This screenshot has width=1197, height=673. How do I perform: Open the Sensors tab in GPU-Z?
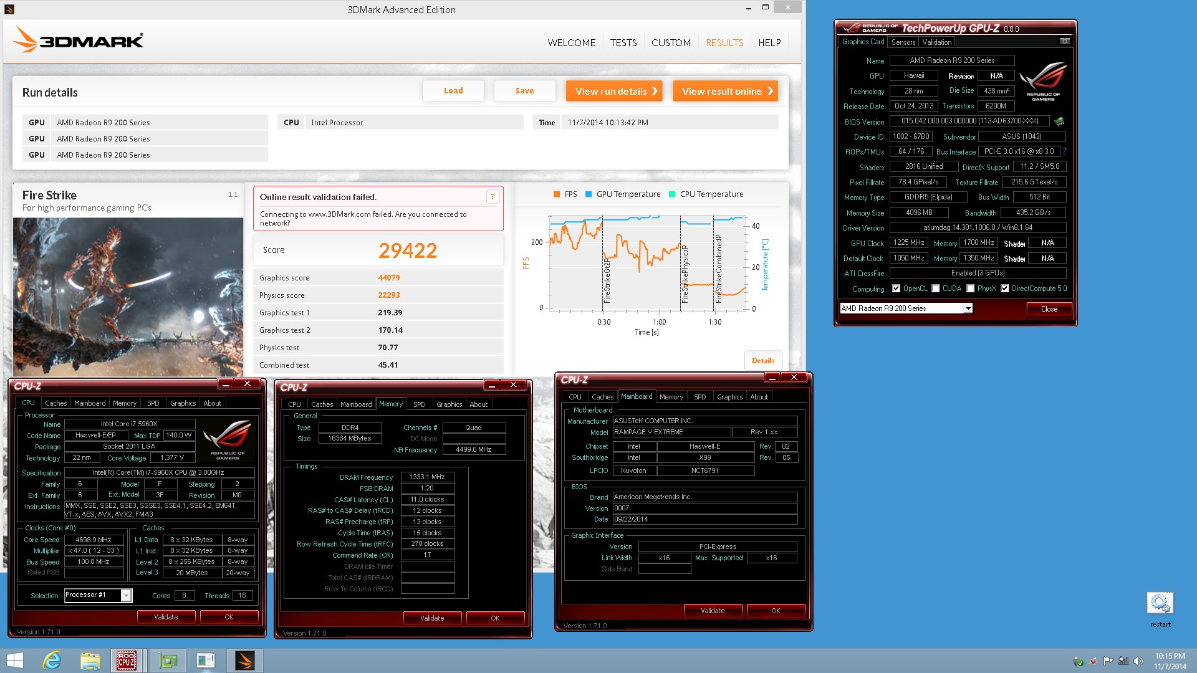[903, 42]
